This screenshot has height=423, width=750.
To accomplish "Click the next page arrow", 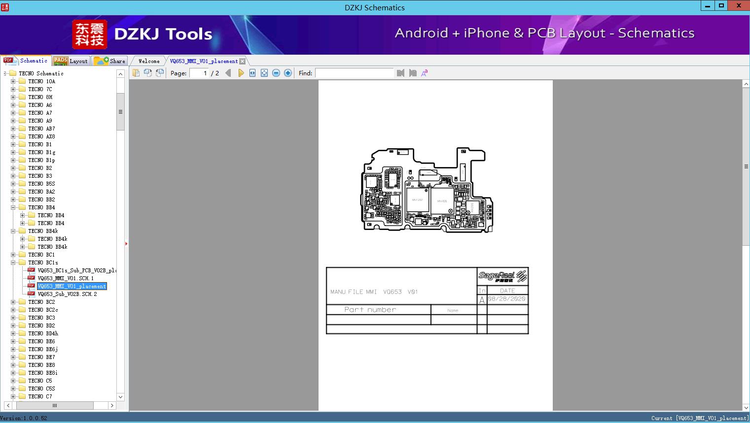I will click(241, 73).
